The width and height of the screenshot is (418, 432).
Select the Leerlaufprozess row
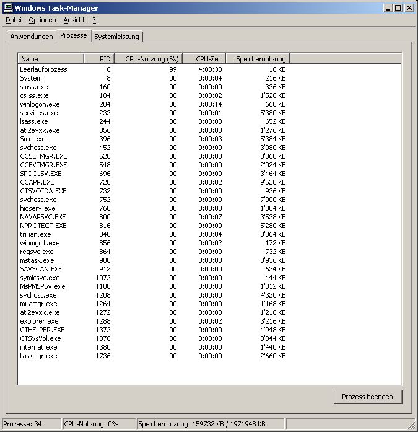click(43, 69)
